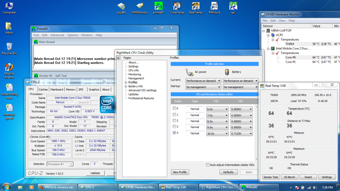Open the undervolting data spreadsheet icon
This screenshot has width=340, height=191.
coord(9,91)
